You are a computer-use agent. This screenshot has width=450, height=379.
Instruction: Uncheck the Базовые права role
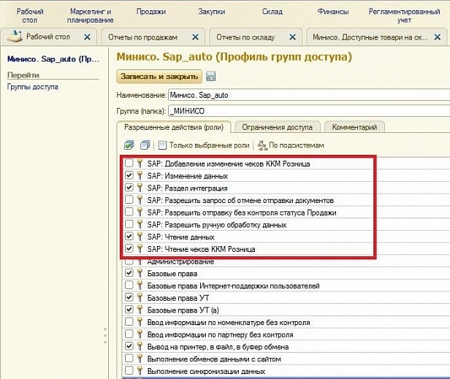tap(129, 273)
